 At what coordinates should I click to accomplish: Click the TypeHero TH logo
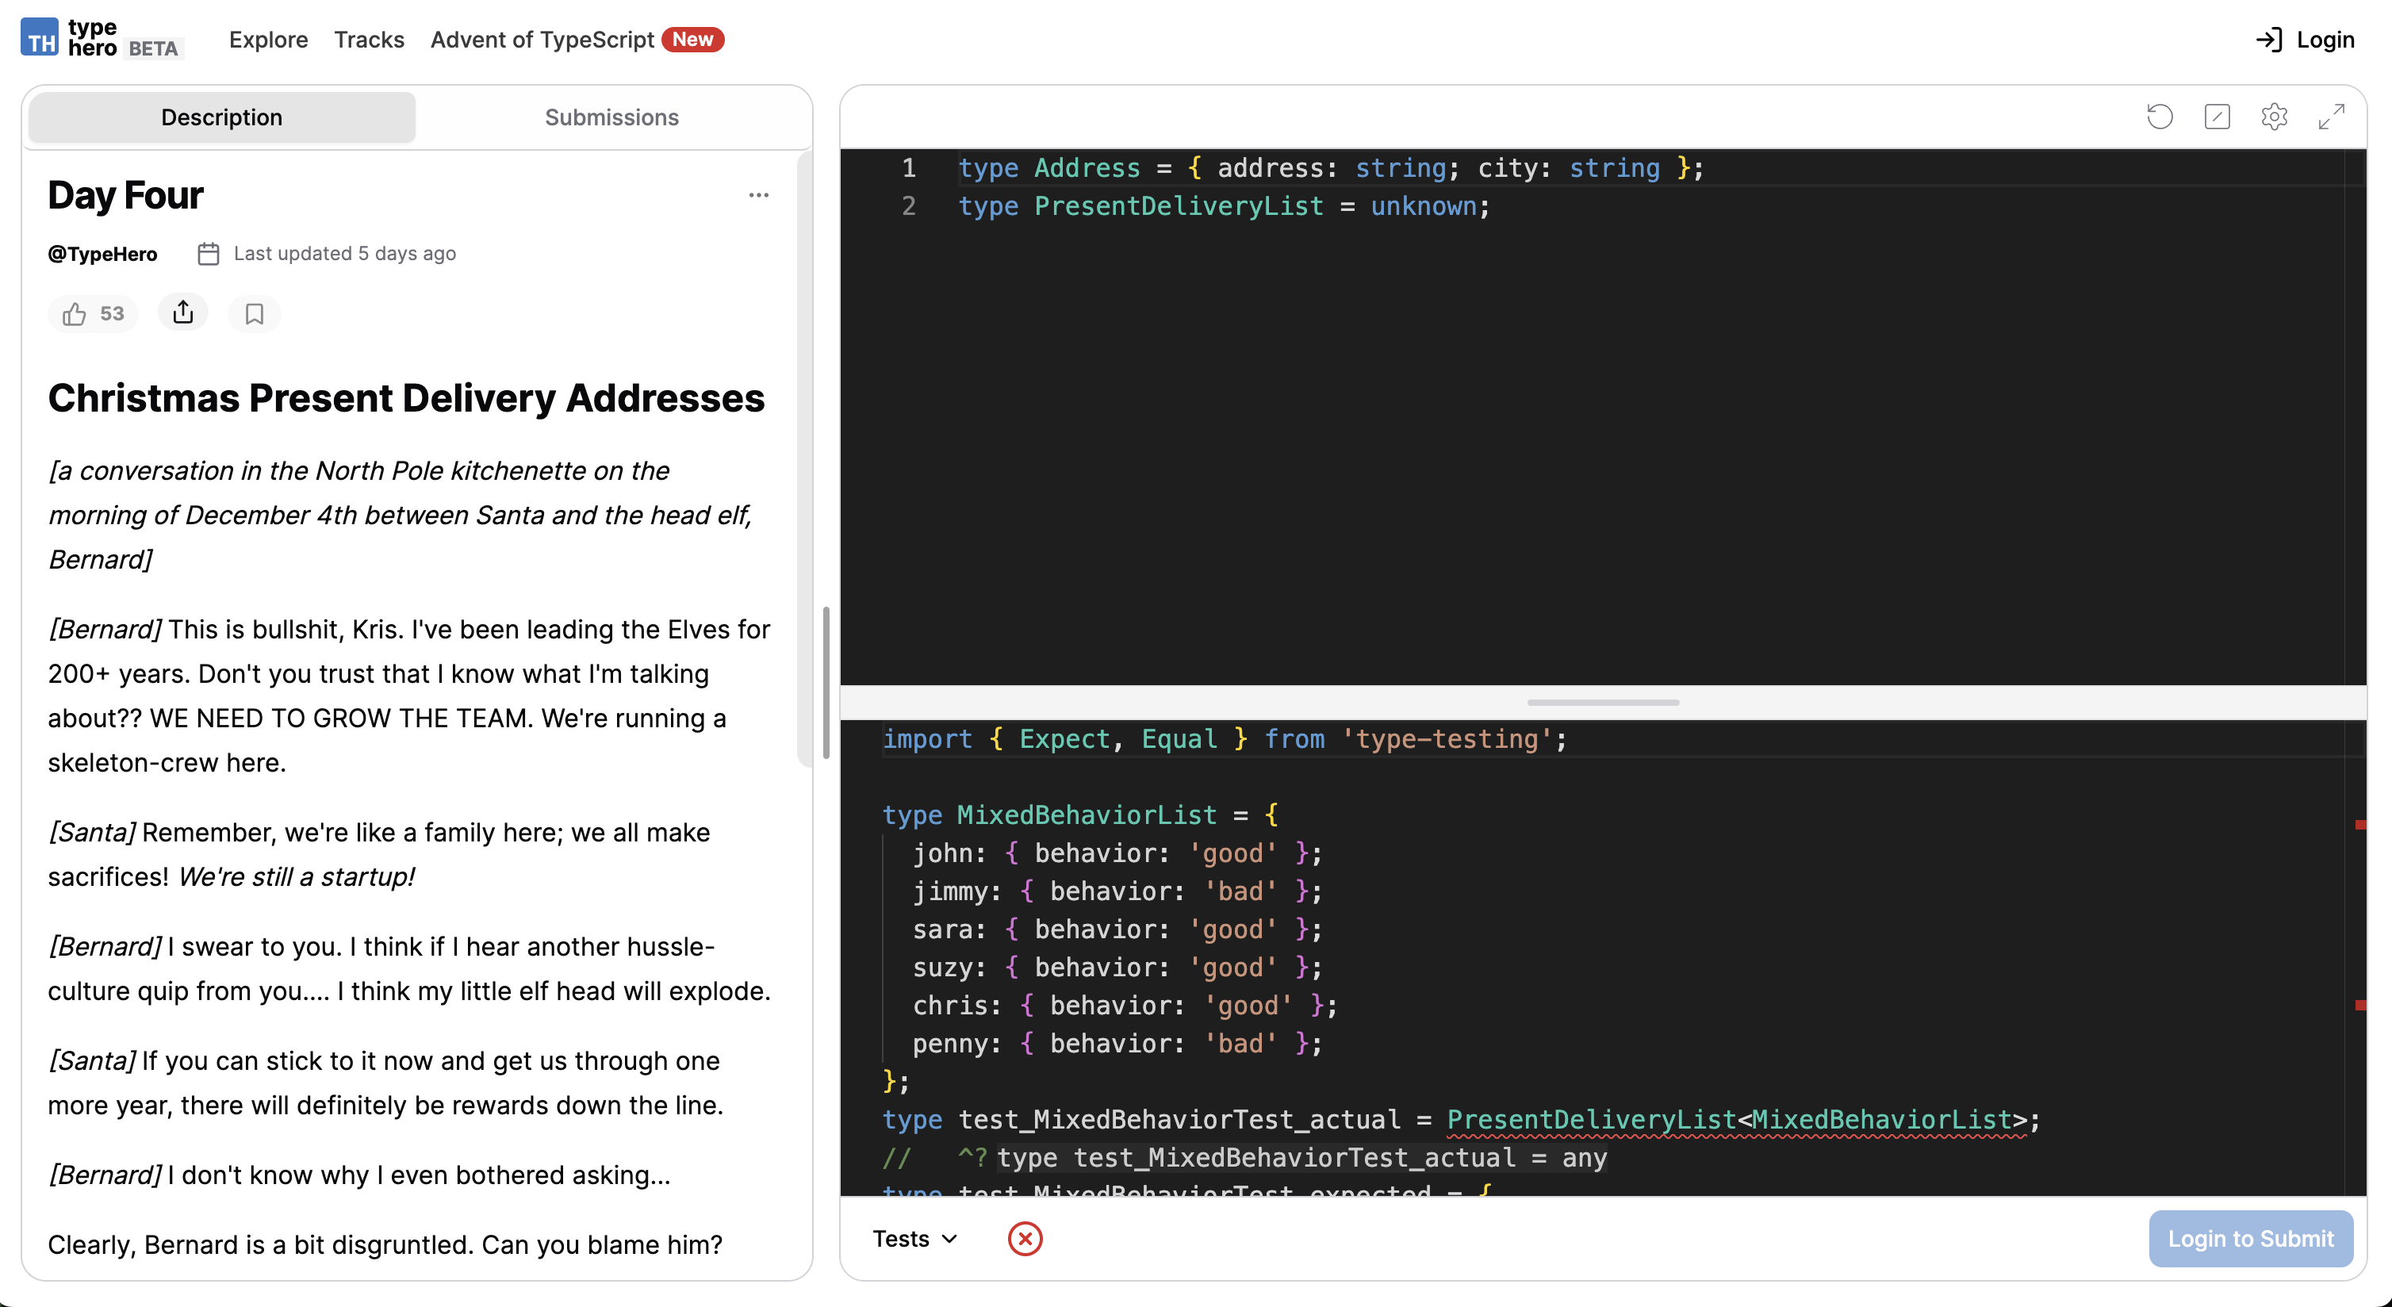pos(39,38)
